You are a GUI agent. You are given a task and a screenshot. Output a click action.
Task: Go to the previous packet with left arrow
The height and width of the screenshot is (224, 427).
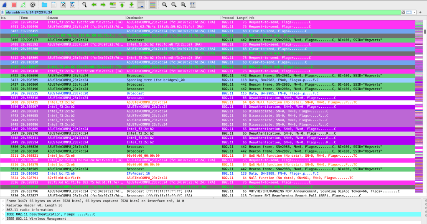(94, 5)
